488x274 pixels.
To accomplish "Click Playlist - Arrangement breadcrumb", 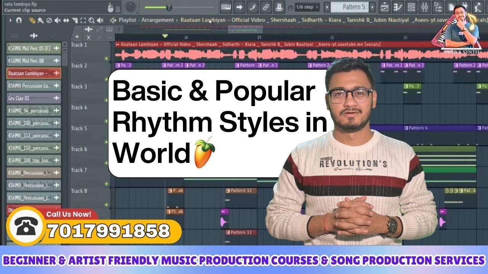I will (x=146, y=20).
